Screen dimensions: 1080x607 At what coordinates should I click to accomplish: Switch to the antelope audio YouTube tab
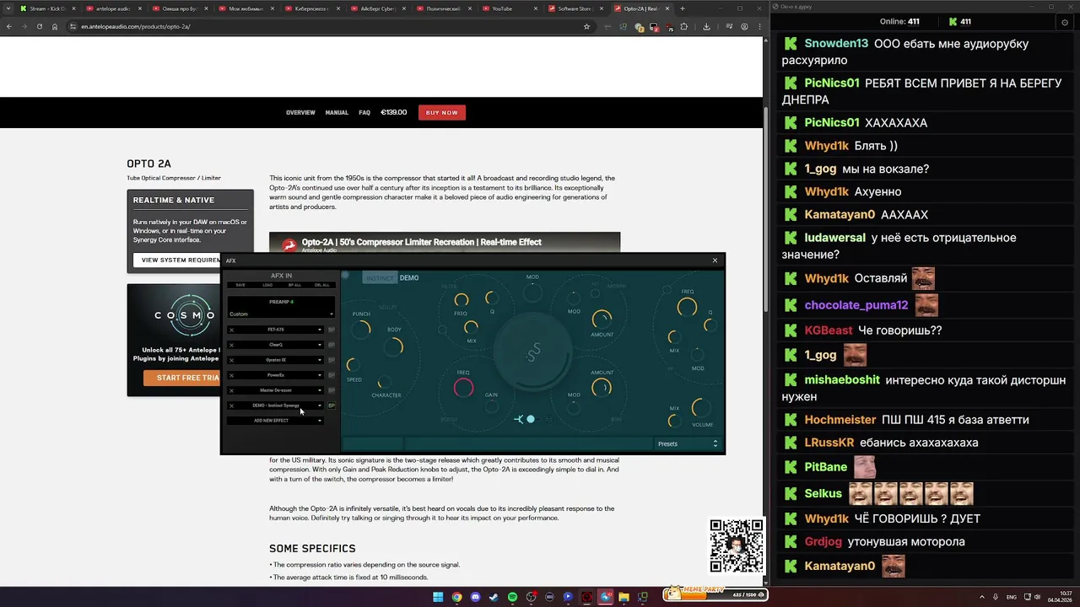click(x=112, y=8)
